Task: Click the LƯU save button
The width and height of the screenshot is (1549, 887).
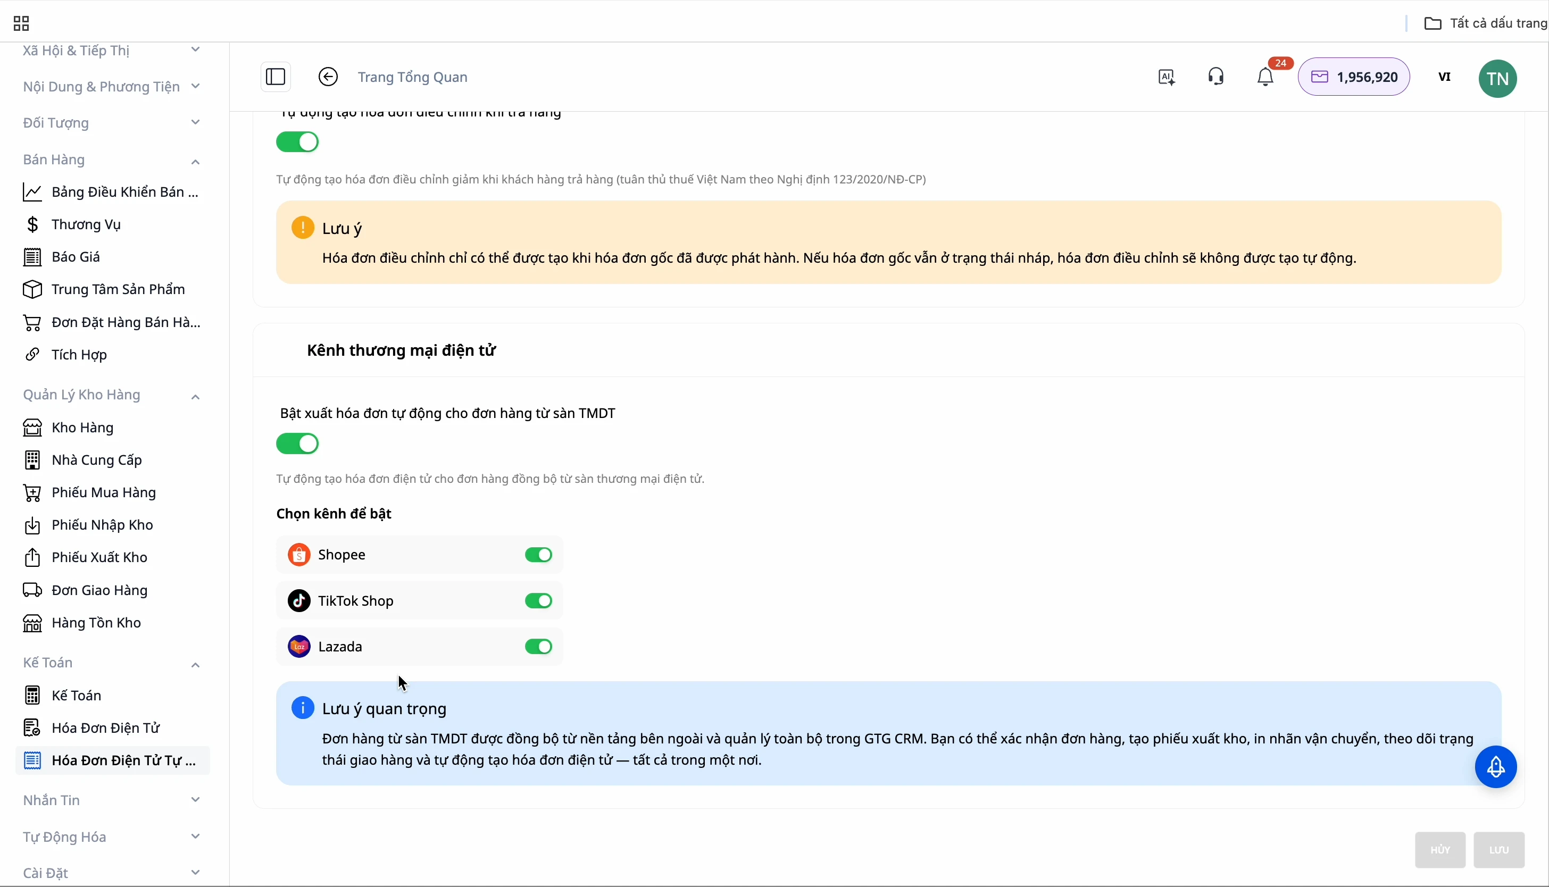Action: 1498,850
